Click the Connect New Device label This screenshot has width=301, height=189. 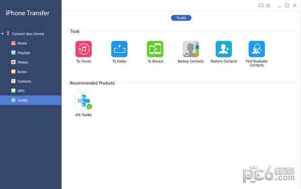pos(28,34)
